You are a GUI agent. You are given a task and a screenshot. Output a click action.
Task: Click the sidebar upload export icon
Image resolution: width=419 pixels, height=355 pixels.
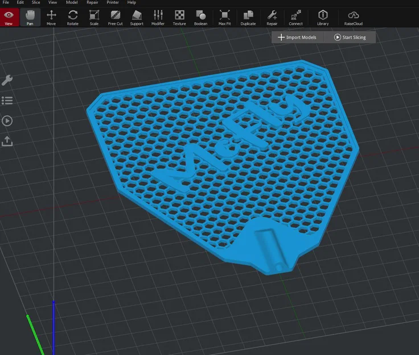click(7, 141)
